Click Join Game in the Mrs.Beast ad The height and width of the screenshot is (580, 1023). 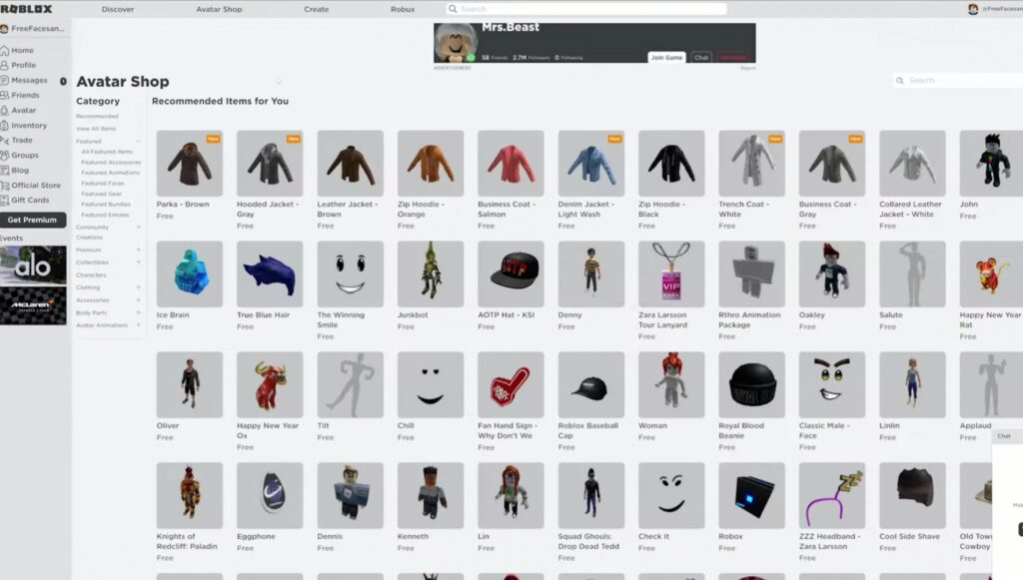click(x=666, y=57)
